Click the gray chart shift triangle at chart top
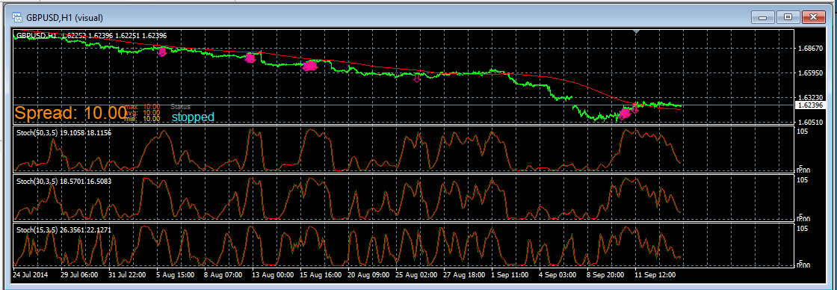837x290 pixels. click(635, 32)
